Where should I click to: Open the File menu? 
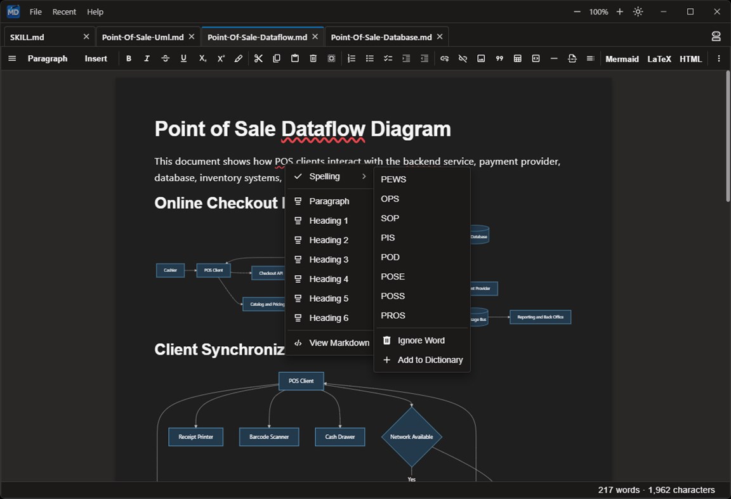point(36,11)
